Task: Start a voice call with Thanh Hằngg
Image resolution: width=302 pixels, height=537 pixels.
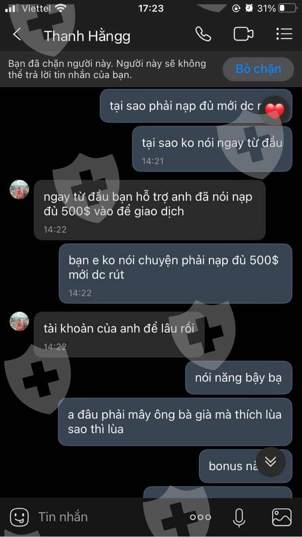Action: (x=203, y=34)
